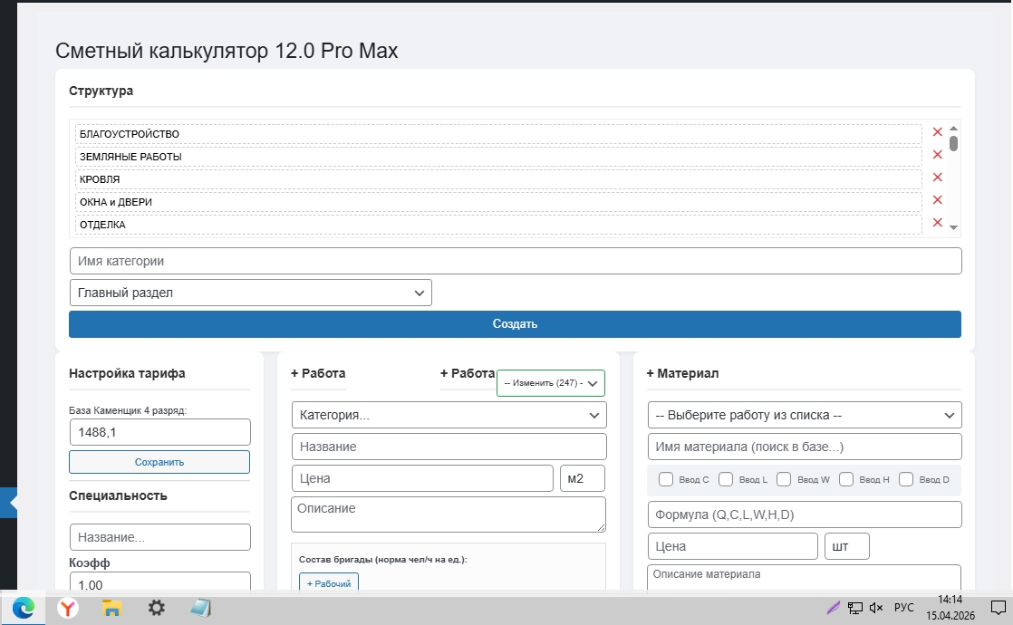
Task: Click the Сохранить tariff button
Action: [159, 462]
